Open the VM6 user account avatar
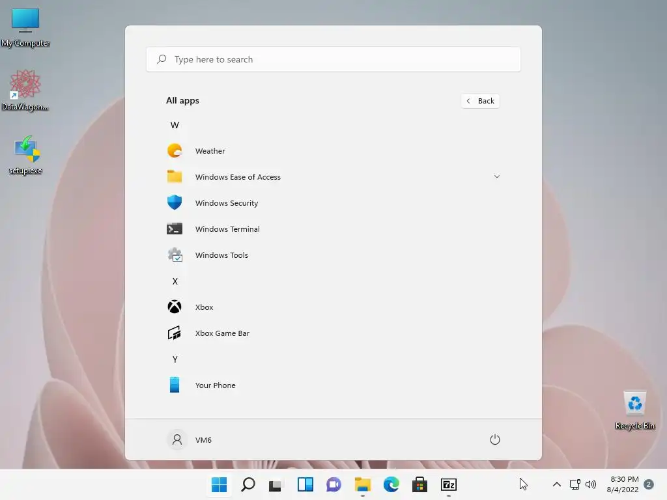 (177, 439)
